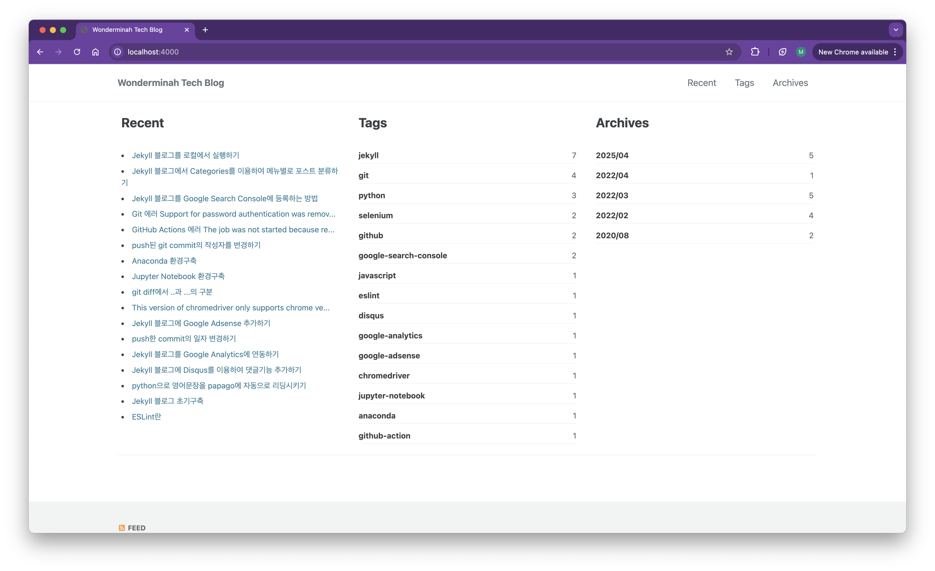This screenshot has width=935, height=571.
Task: Open the 2022/03 archive entry
Action: click(612, 196)
